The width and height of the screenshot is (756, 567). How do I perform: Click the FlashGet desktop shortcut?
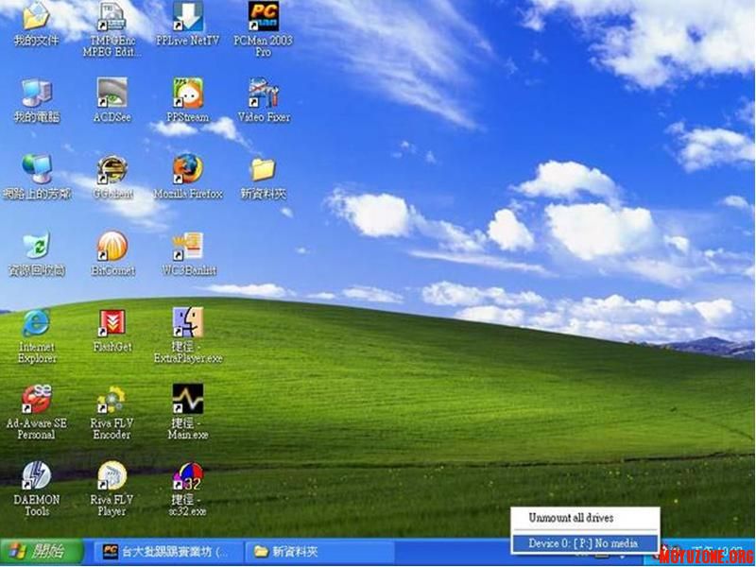click(x=112, y=323)
